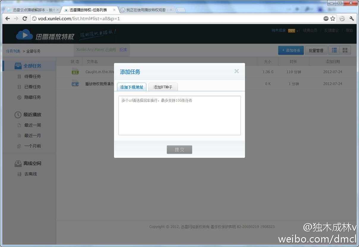Click the 提交 submit button

coord(179,150)
